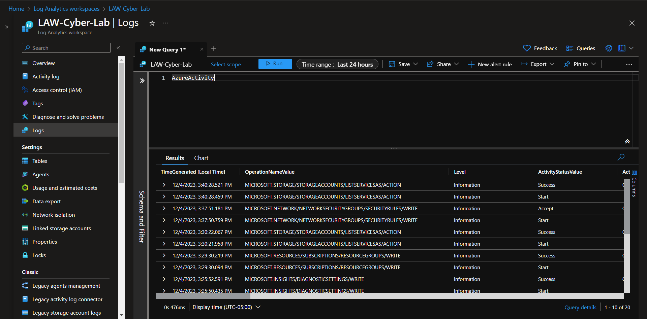The height and width of the screenshot is (319, 647).
Task: Run the AzureActivity query
Action: pyautogui.click(x=275, y=64)
